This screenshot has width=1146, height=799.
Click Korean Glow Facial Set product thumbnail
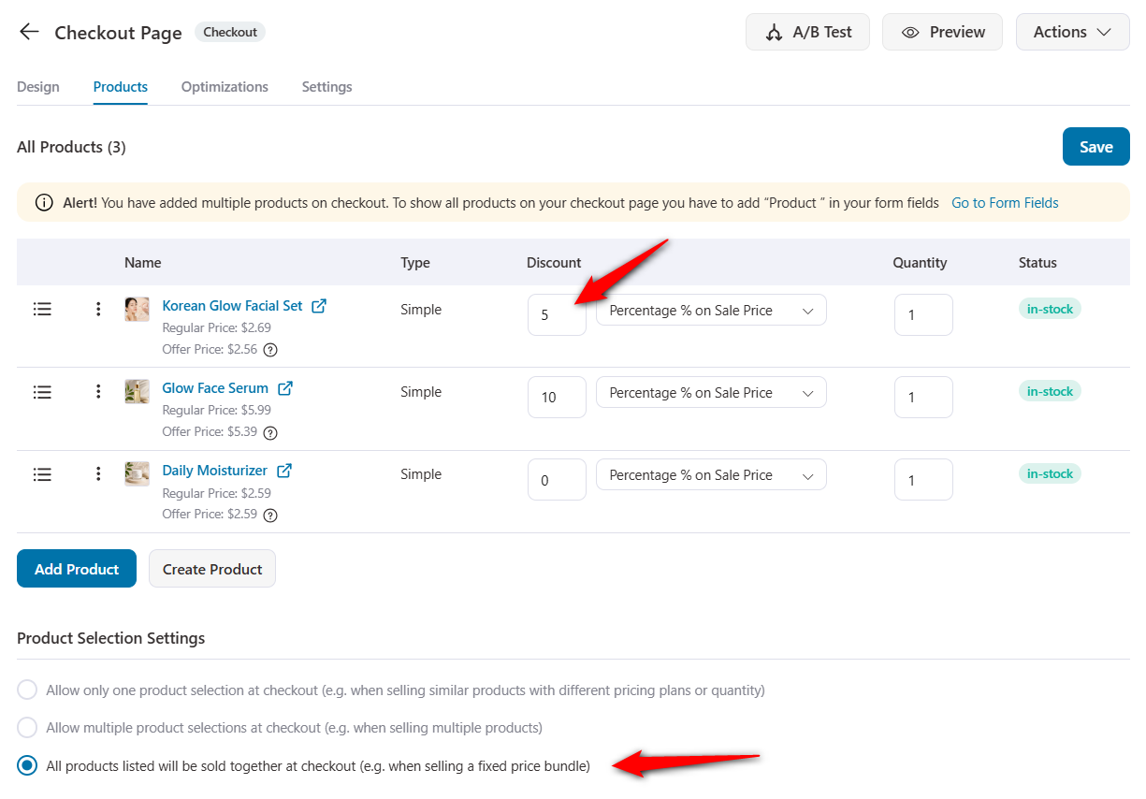pyautogui.click(x=137, y=309)
